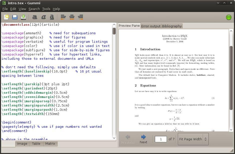The height and width of the screenshot is (154, 235).
Task: Apply underline text formatting
Action: tap(52, 17)
